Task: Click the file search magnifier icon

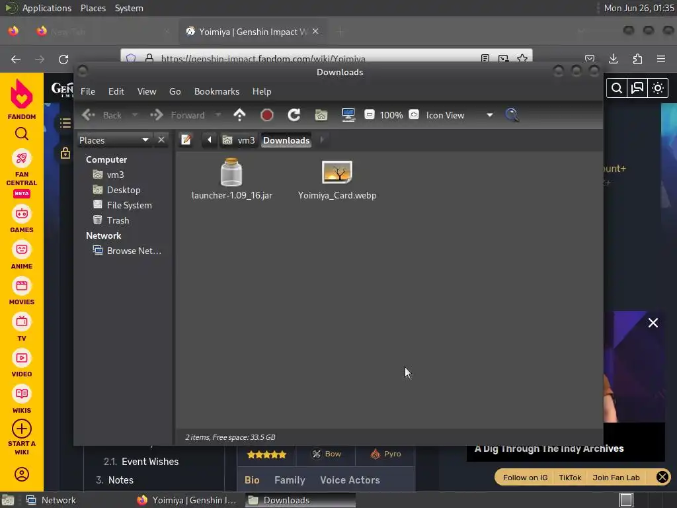Action: coord(512,115)
